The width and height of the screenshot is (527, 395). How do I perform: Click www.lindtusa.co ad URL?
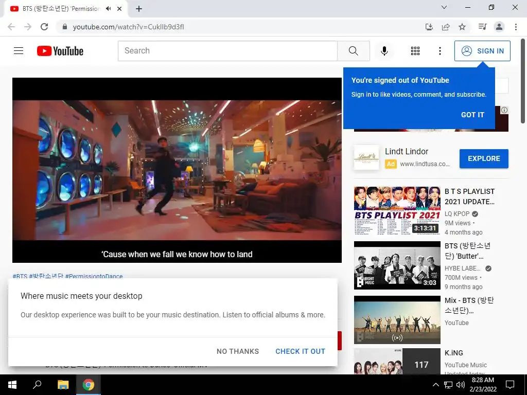pos(425,164)
